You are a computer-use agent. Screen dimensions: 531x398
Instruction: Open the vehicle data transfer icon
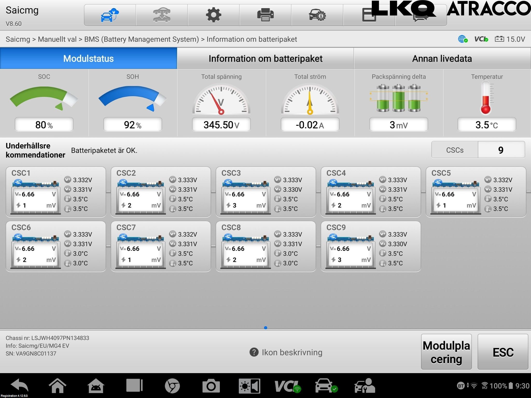162,15
